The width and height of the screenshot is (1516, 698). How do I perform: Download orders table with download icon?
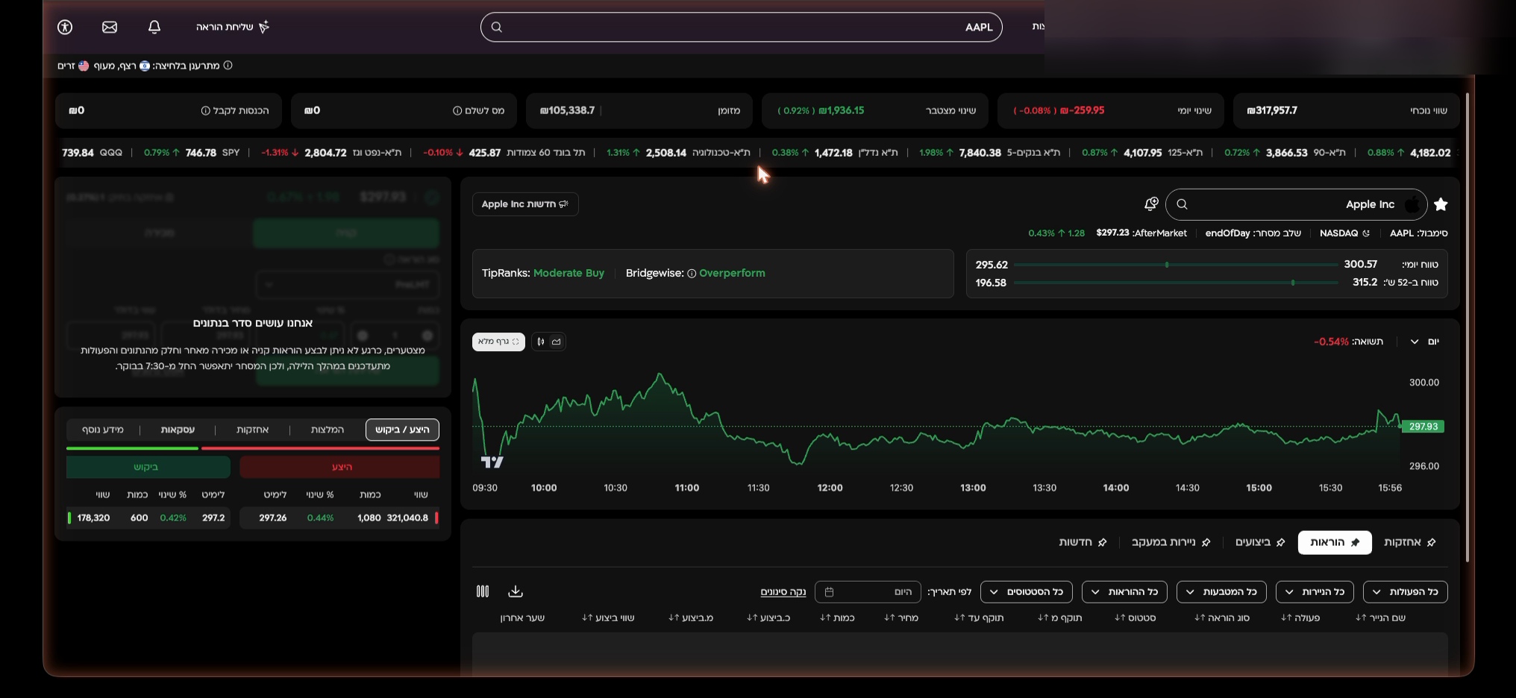coord(516,591)
